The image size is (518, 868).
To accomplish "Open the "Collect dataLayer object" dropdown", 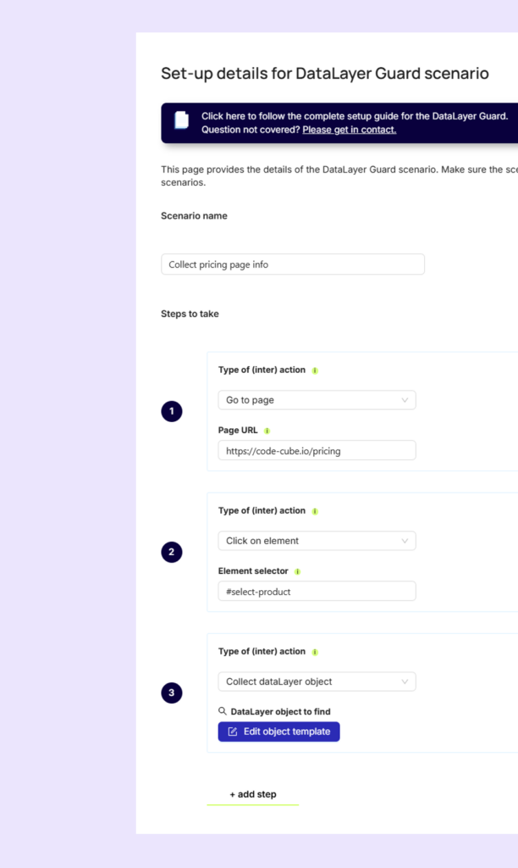I will coord(317,682).
